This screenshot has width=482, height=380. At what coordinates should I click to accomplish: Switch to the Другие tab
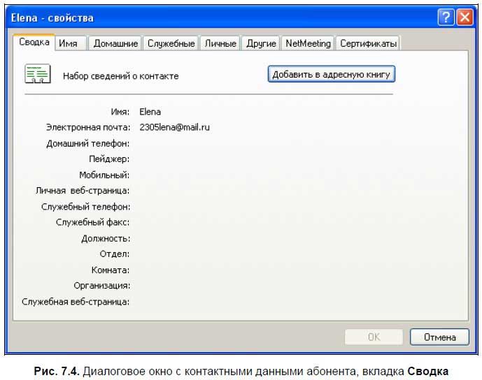pyautogui.click(x=262, y=43)
